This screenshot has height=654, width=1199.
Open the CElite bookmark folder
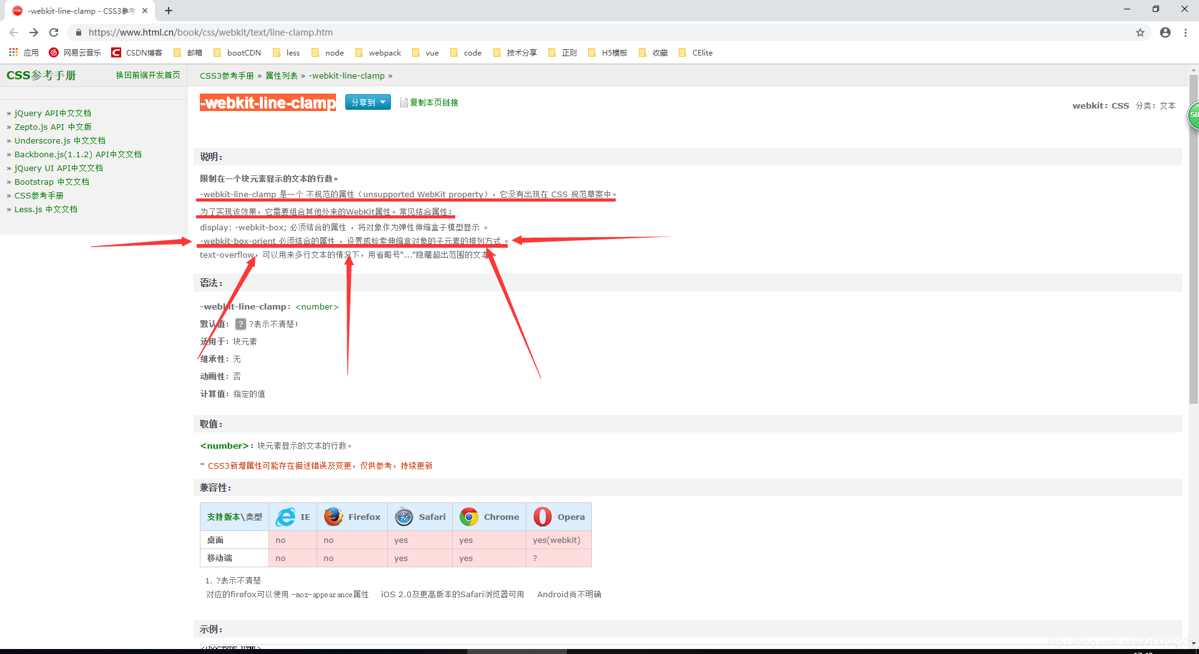696,52
